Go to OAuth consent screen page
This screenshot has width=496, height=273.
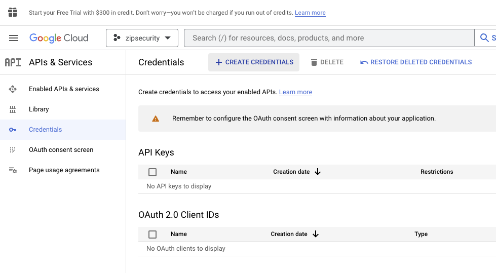[61, 150]
